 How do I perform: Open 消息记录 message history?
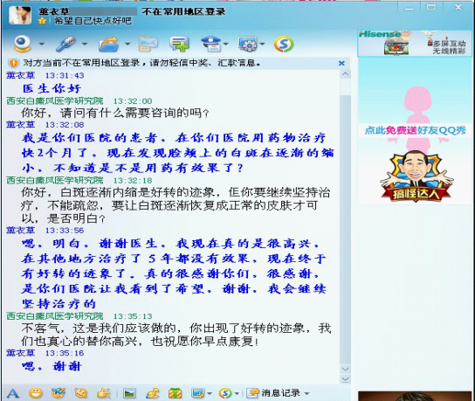coord(274,393)
